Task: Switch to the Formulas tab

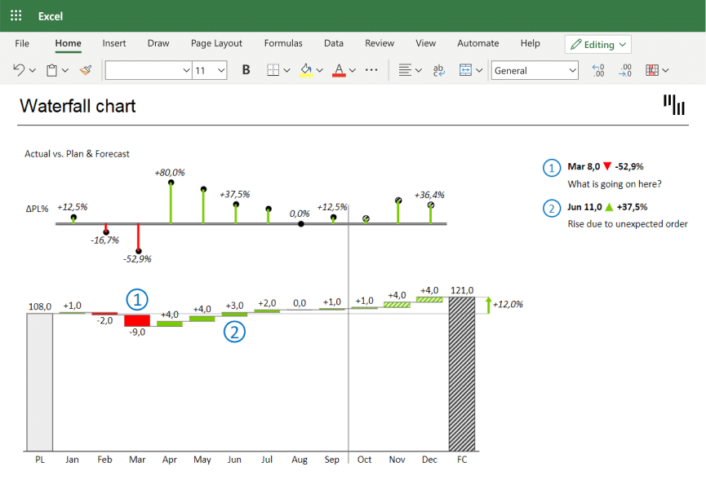Action: pos(283,43)
